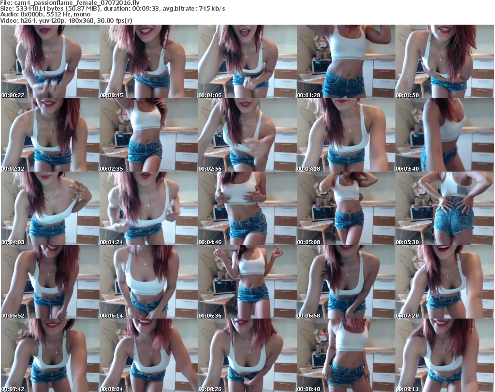Select the thumbnail at 00:09:11
Viewport: 495px width, 392px height.
[445, 355]
